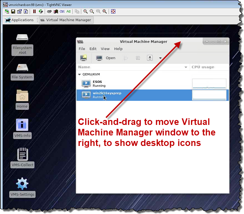Open the File menu in Virtual Machine Manager

click(82, 49)
